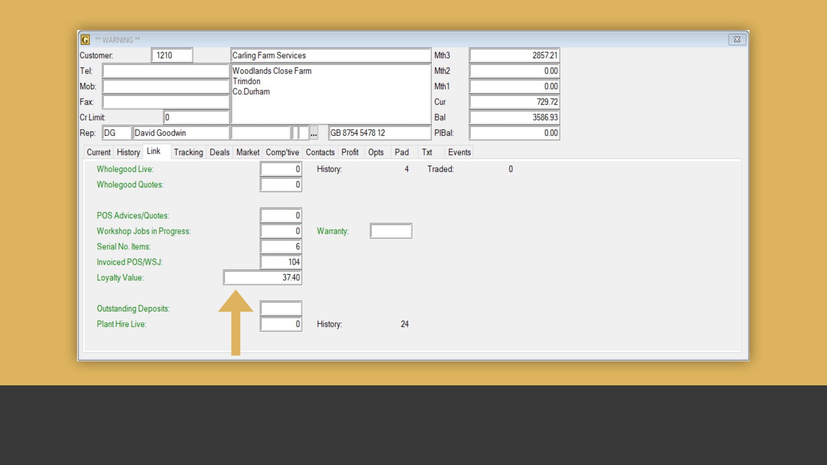Close the WARNING window
Screen dimensions: 827x465
click(x=737, y=39)
